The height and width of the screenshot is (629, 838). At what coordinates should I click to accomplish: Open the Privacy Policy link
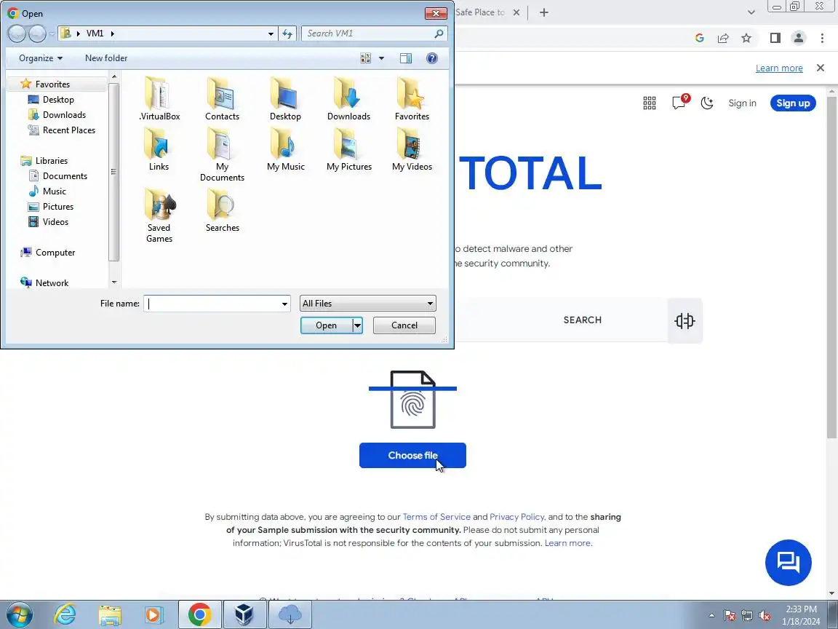click(516, 517)
